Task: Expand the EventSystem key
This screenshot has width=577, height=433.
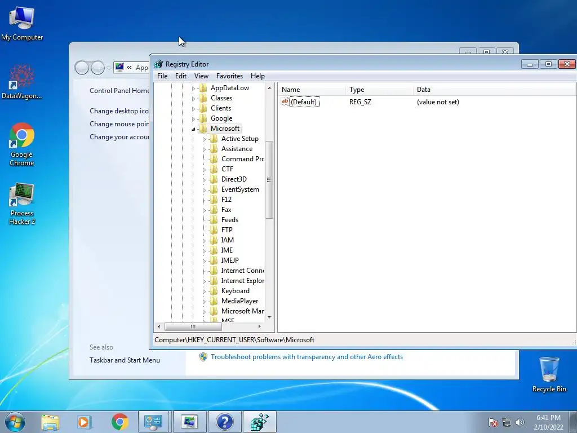Action: click(x=204, y=190)
